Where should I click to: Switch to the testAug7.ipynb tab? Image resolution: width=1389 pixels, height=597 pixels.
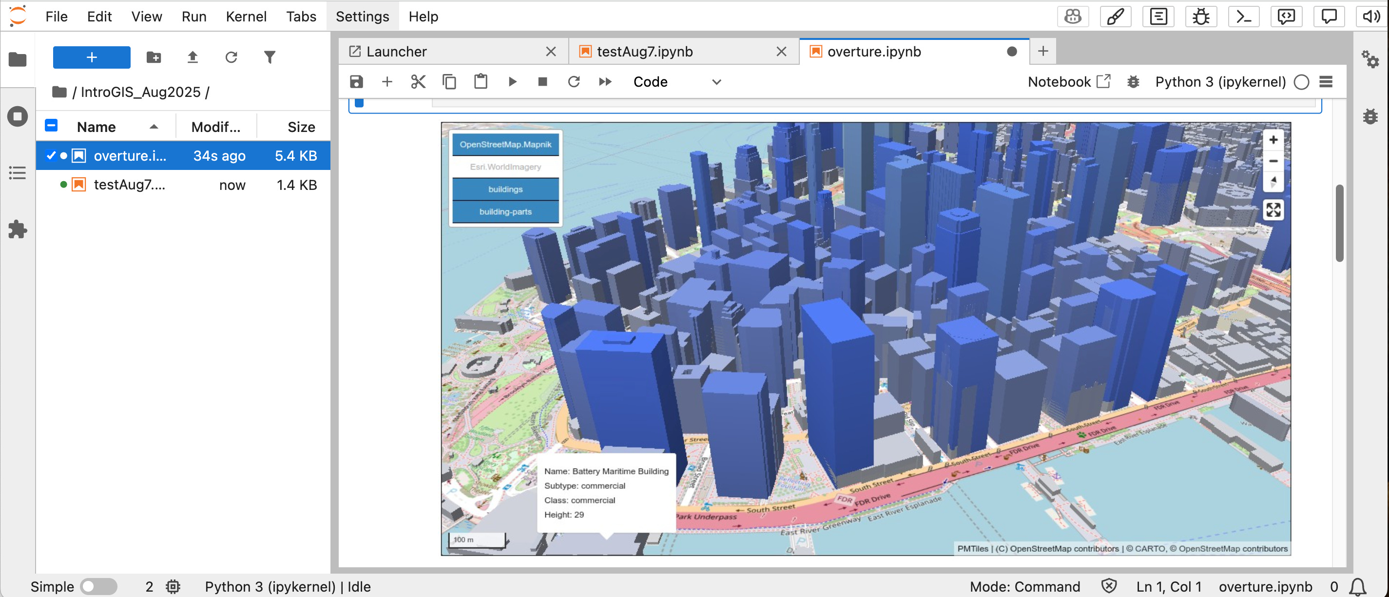pos(645,52)
